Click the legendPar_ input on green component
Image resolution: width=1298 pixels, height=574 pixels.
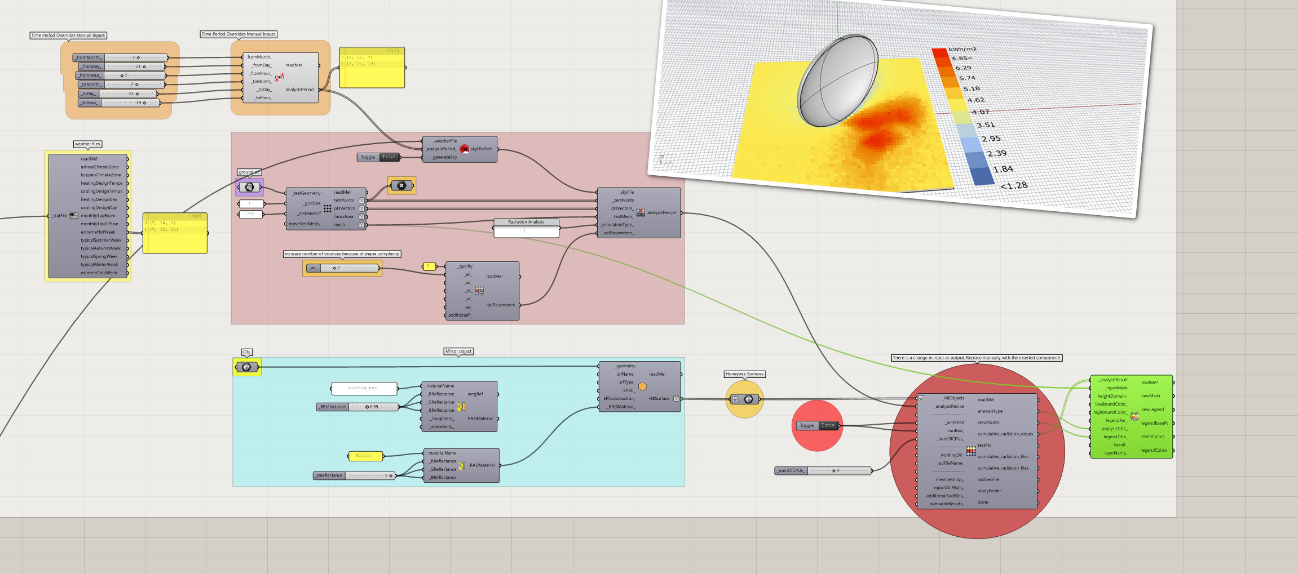click(1116, 421)
